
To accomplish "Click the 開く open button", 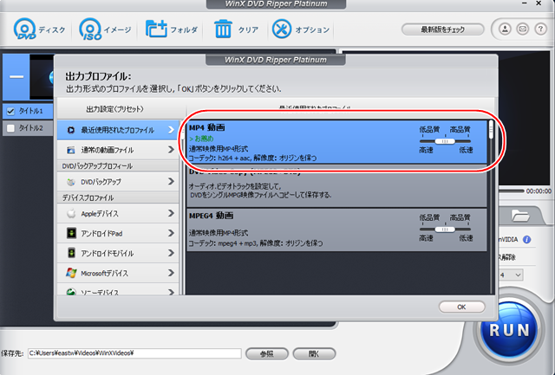I will tap(314, 354).
